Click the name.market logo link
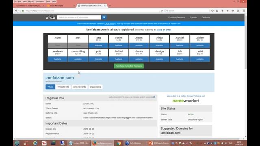 pos(186,101)
